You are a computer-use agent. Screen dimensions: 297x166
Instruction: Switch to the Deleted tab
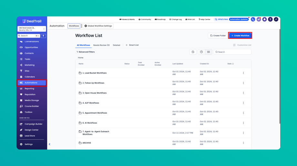(x=117, y=45)
